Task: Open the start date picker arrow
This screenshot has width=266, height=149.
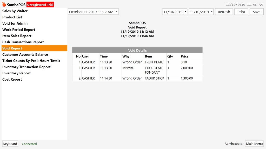Action: (x=185, y=12)
